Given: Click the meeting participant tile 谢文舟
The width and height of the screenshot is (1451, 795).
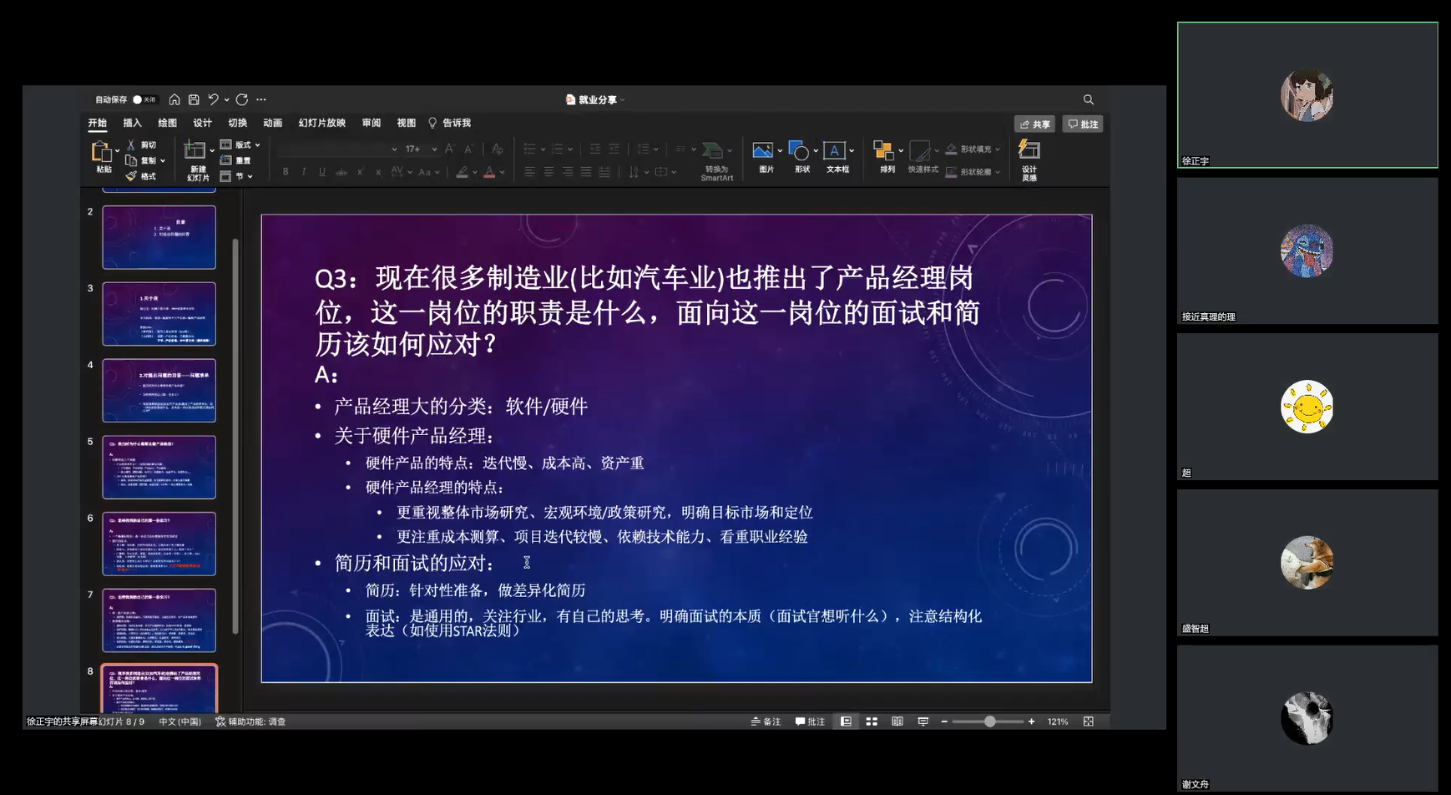Looking at the screenshot, I should coord(1307,718).
